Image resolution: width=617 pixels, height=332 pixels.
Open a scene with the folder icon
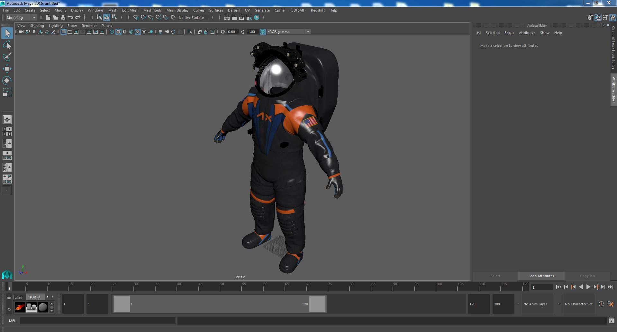56,18
